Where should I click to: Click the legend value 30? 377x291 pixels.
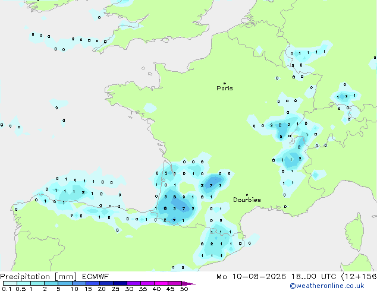click(129, 289)
